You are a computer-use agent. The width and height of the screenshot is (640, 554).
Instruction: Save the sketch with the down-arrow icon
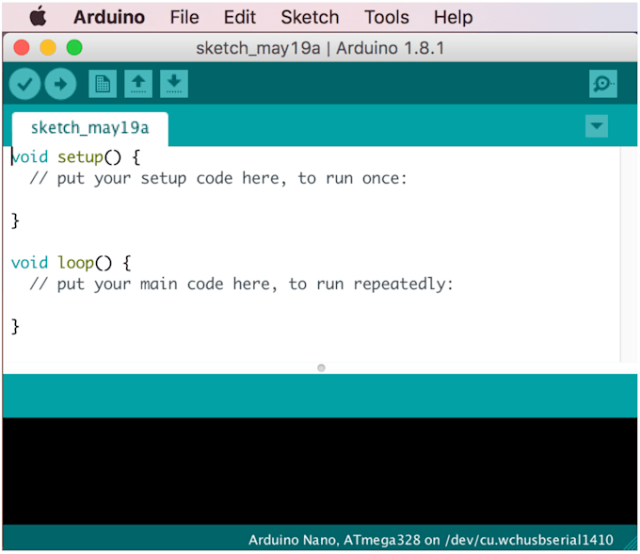pyautogui.click(x=174, y=84)
